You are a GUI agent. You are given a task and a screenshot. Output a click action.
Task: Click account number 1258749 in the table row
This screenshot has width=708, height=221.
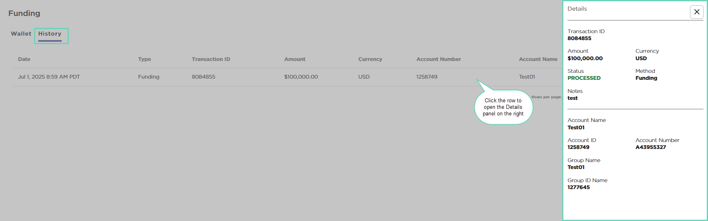tap(427, 77)
